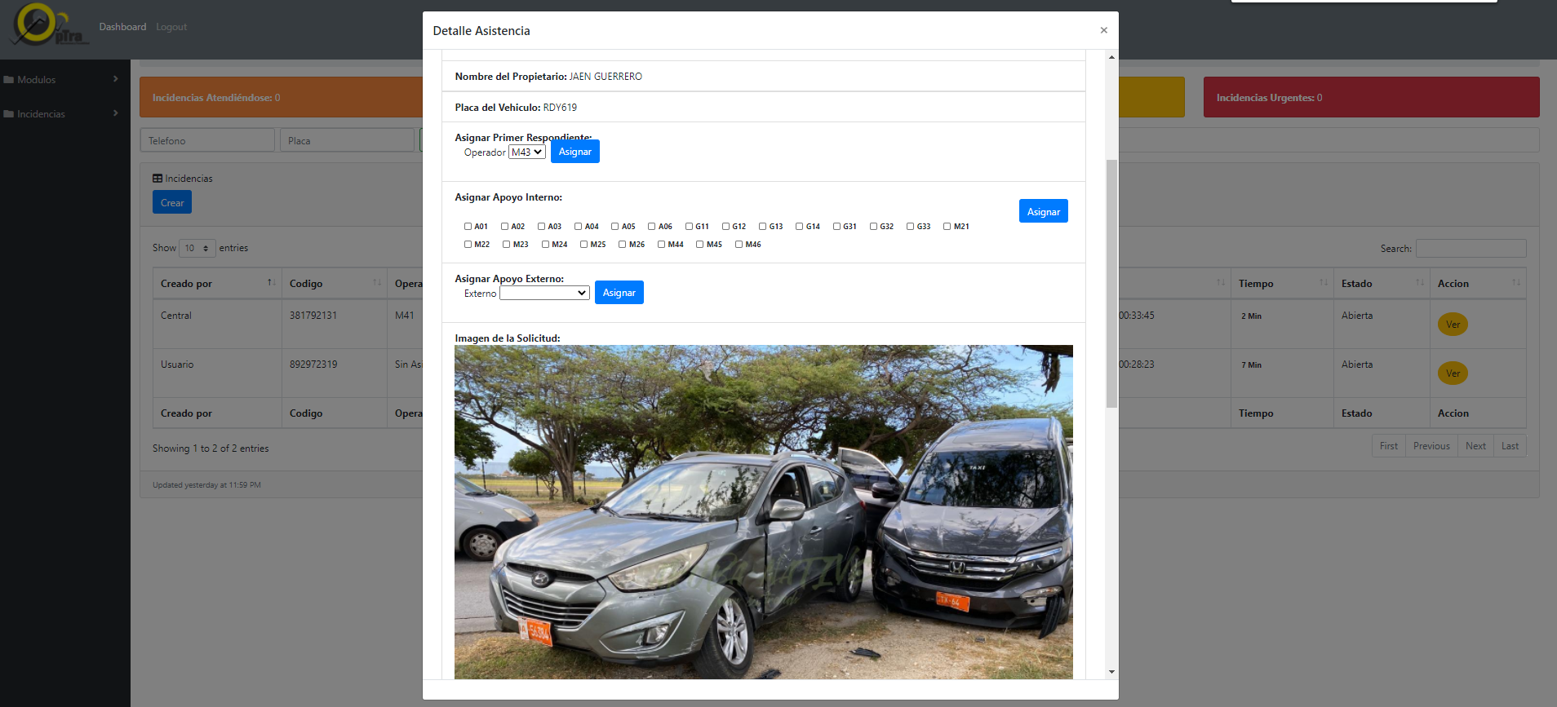This screenshot has height=707, width=1557.
Task: Open the Operador dropdown showing M43
Action: (x=527, y=152)
